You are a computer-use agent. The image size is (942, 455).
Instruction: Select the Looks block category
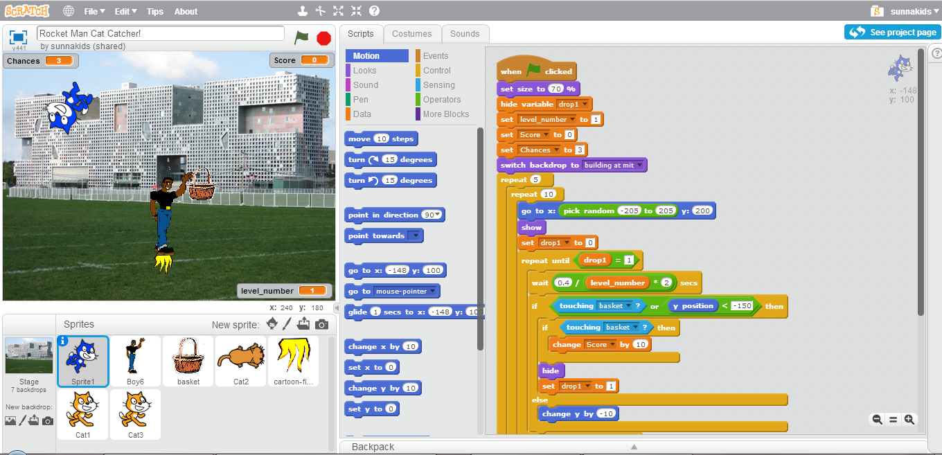364,71
